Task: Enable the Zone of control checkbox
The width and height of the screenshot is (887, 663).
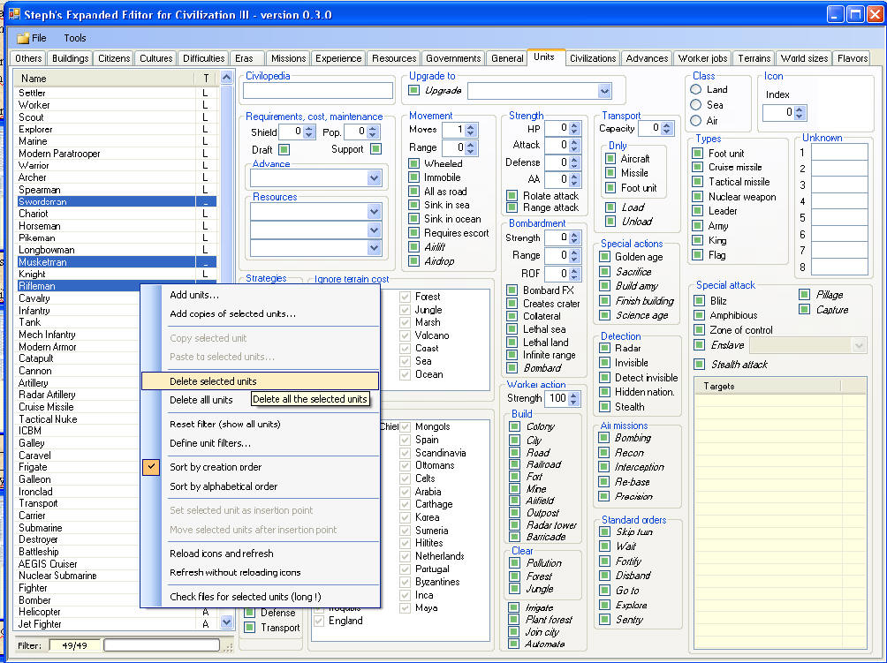Action: tap(699, 330)
